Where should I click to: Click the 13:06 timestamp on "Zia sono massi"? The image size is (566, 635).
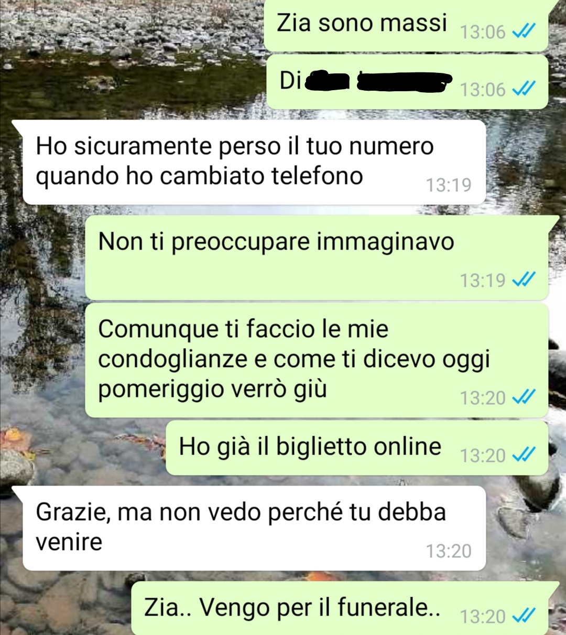point(483,33)
